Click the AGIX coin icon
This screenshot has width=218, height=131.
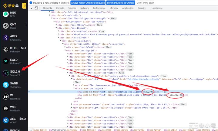pyautogui.click(x=6, y=38)
